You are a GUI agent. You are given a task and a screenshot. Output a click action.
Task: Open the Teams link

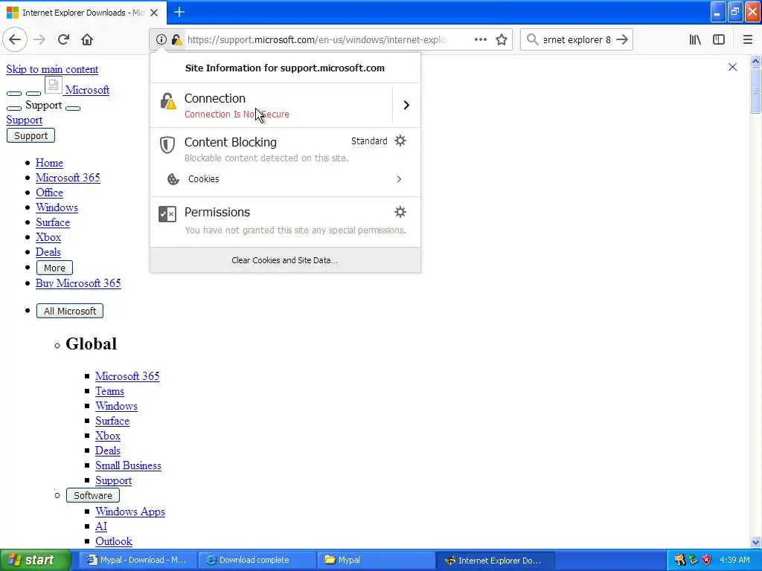pos(109,391)
